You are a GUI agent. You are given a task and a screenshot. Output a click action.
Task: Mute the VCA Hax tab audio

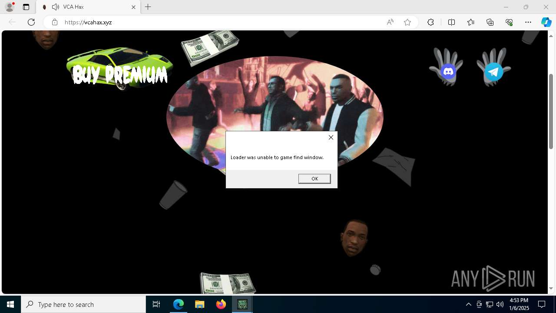tap(55, 7)
